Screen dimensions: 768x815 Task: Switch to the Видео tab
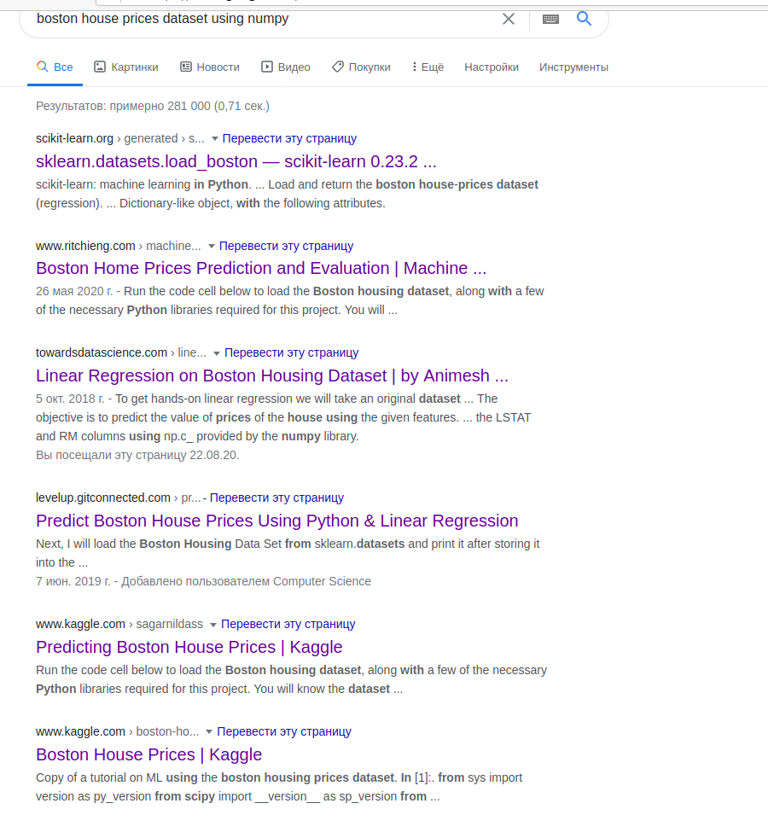(x=286, y=67)
